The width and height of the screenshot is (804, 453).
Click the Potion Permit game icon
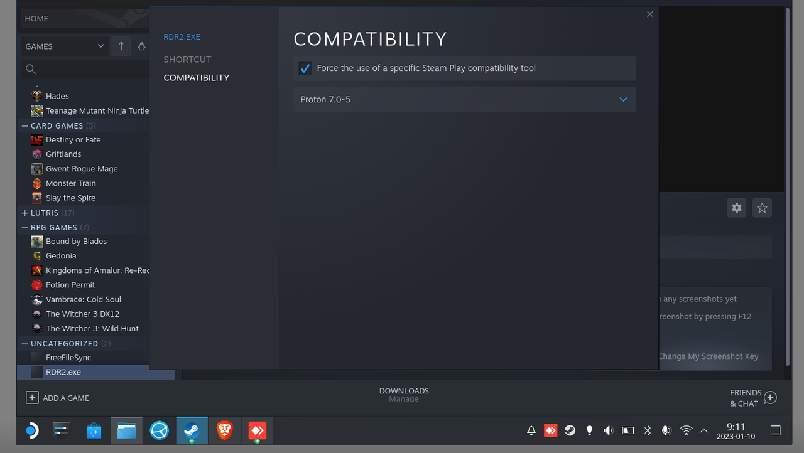[x=37, y=285]
